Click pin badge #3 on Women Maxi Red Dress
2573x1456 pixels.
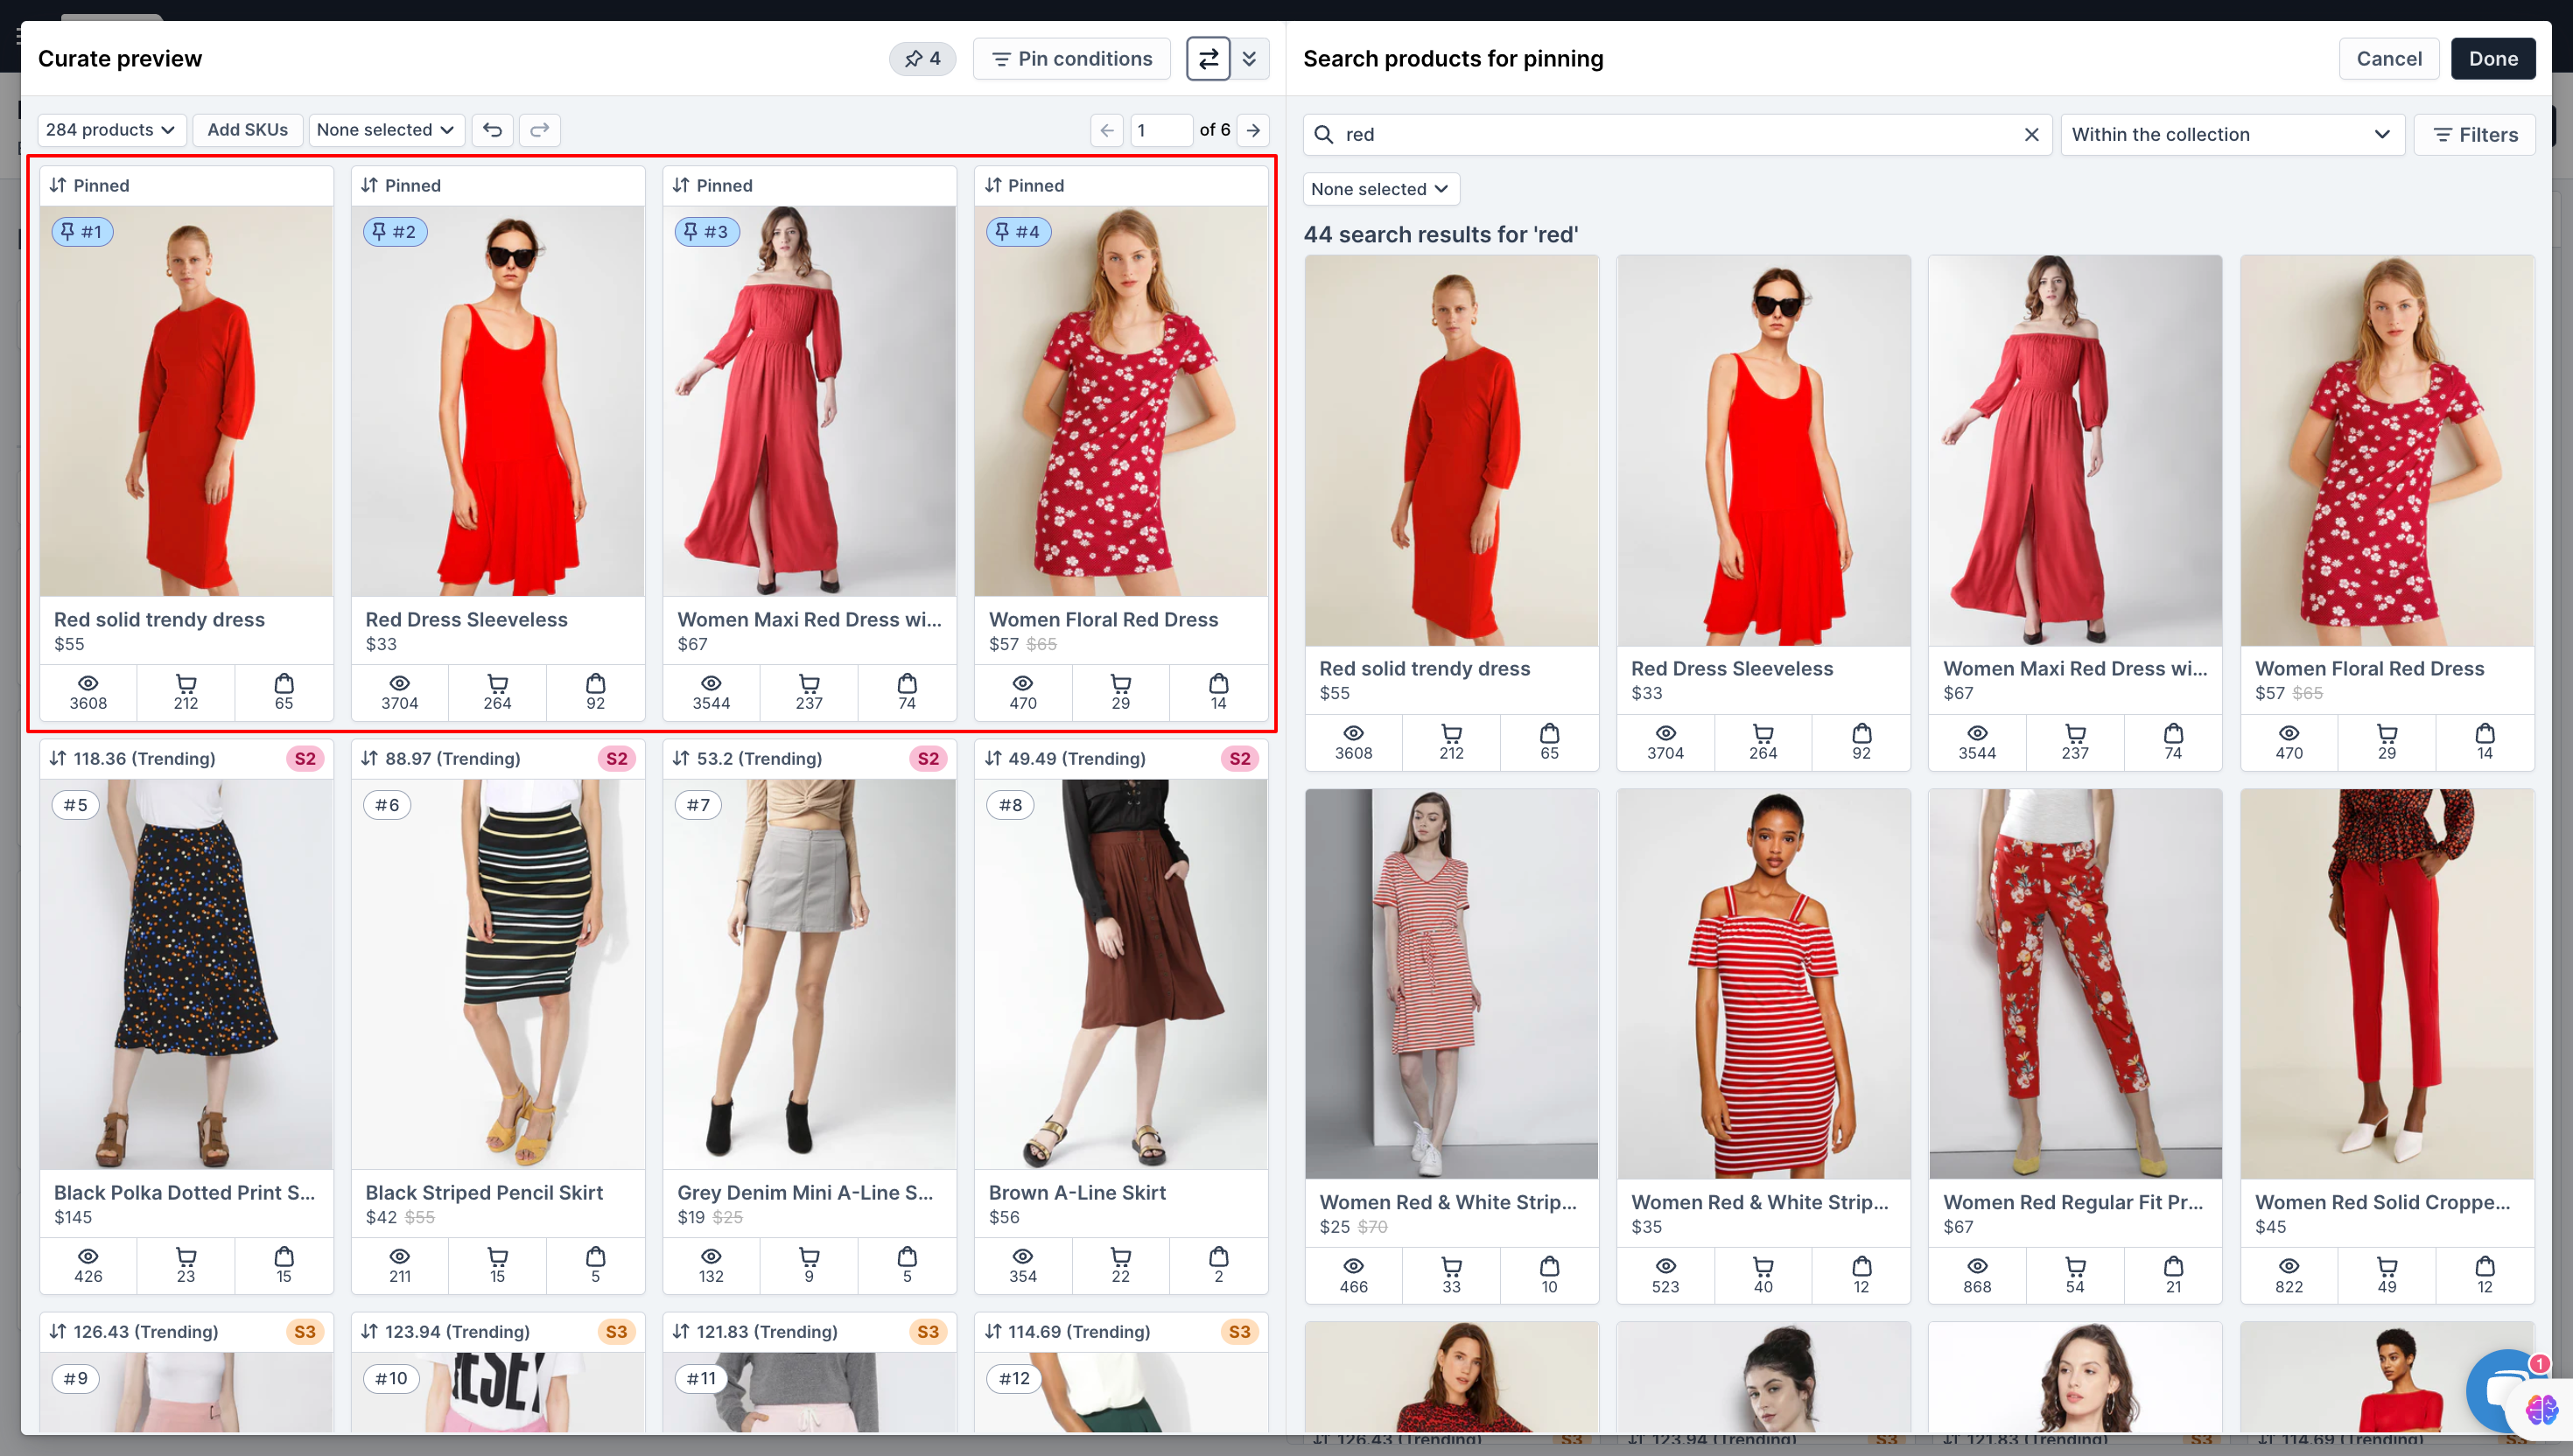point(706,232)
